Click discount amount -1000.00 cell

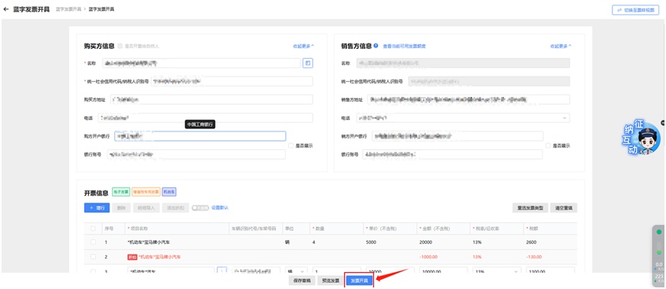point(429,257)
